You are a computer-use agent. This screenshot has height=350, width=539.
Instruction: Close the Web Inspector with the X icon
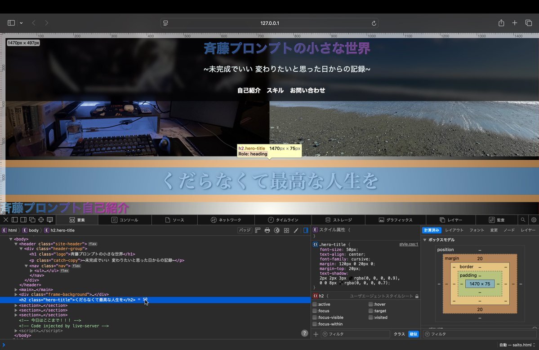point(5,219)
